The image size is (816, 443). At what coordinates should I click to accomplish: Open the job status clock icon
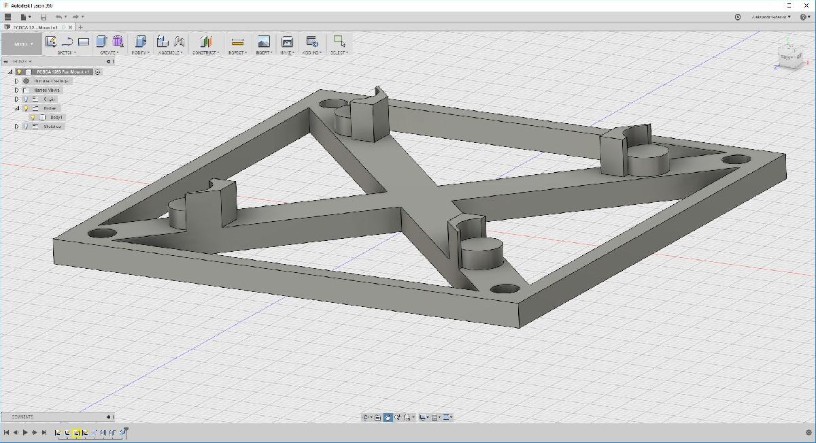point(738,17)
